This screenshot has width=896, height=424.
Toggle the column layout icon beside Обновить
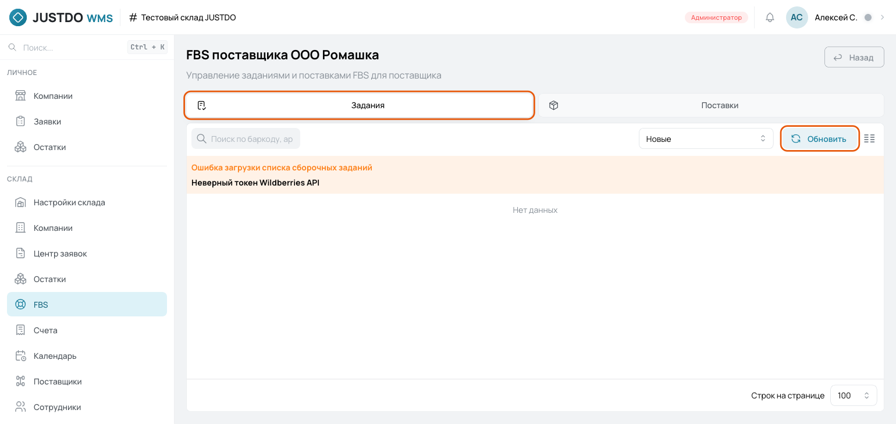pyautogui.click(x=869, y=138)
